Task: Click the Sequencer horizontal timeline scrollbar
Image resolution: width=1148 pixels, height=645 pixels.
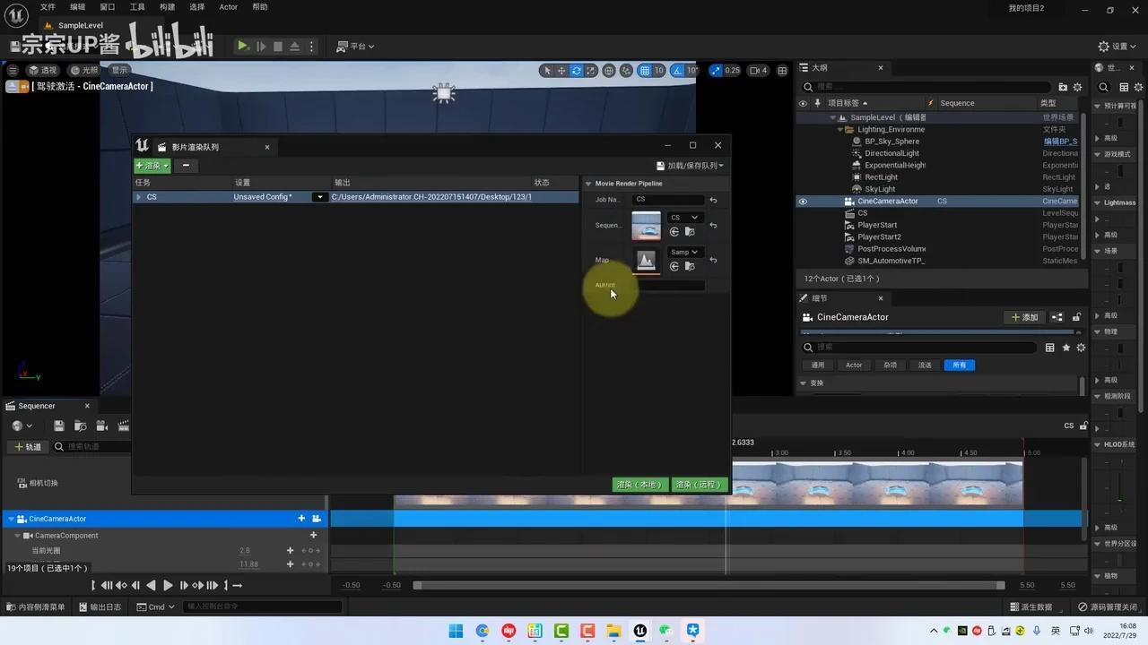Action: coord(709,585)
